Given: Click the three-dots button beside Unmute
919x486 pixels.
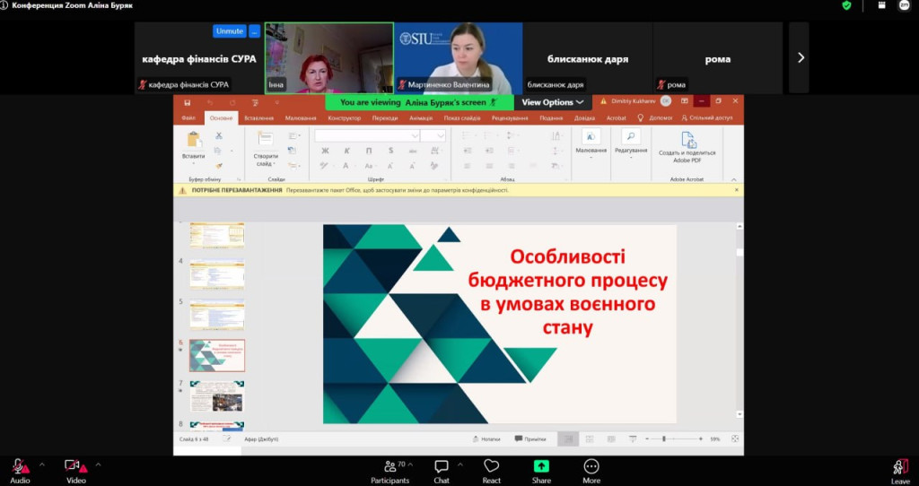Looking at the screenshot, I should pyautogui.click(x=254, y=31).
